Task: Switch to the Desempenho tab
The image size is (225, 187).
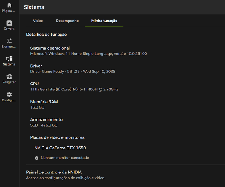Action: coord(67,21)
